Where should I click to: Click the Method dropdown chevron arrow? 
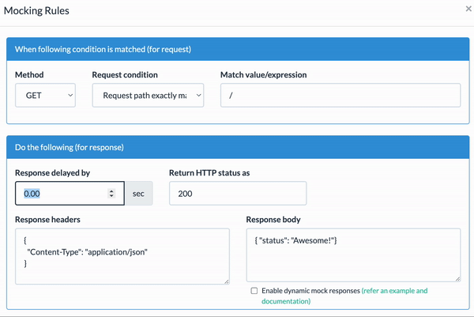coord(70,96)
